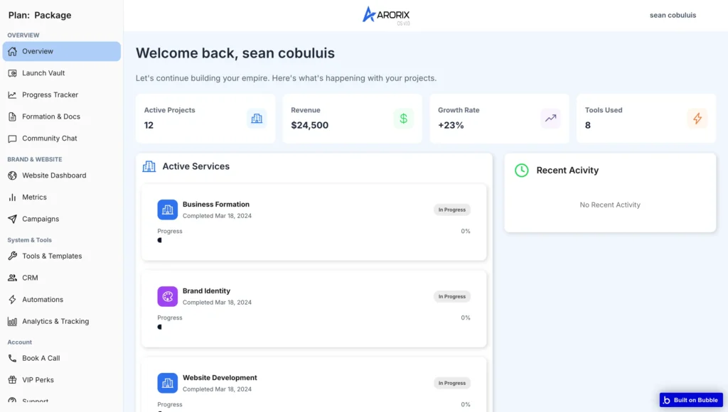Click the Growth Rate +23% card
Screen dimensions: 728x412
[x=500, y=119]
